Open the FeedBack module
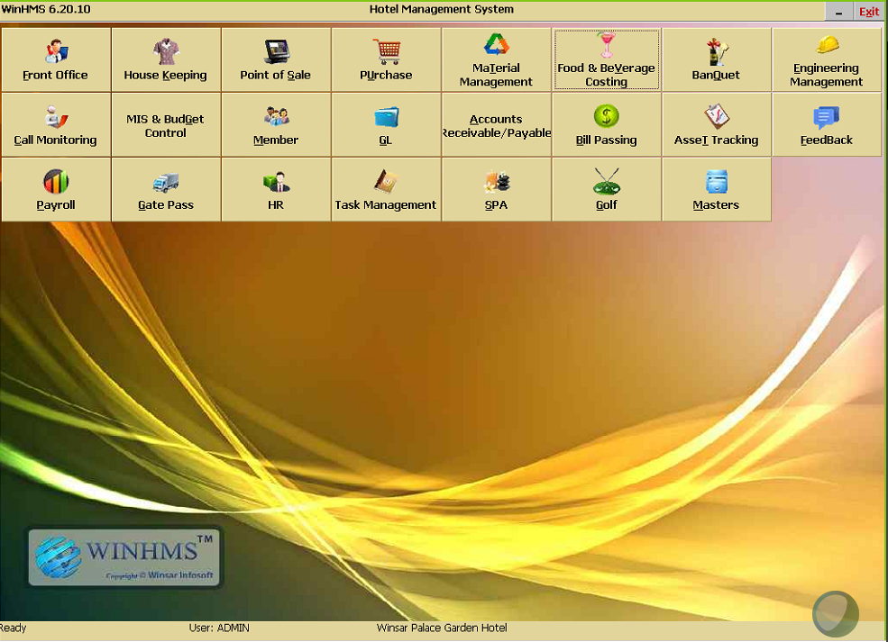This screenshot has width=888, height=642. [826, 125]
